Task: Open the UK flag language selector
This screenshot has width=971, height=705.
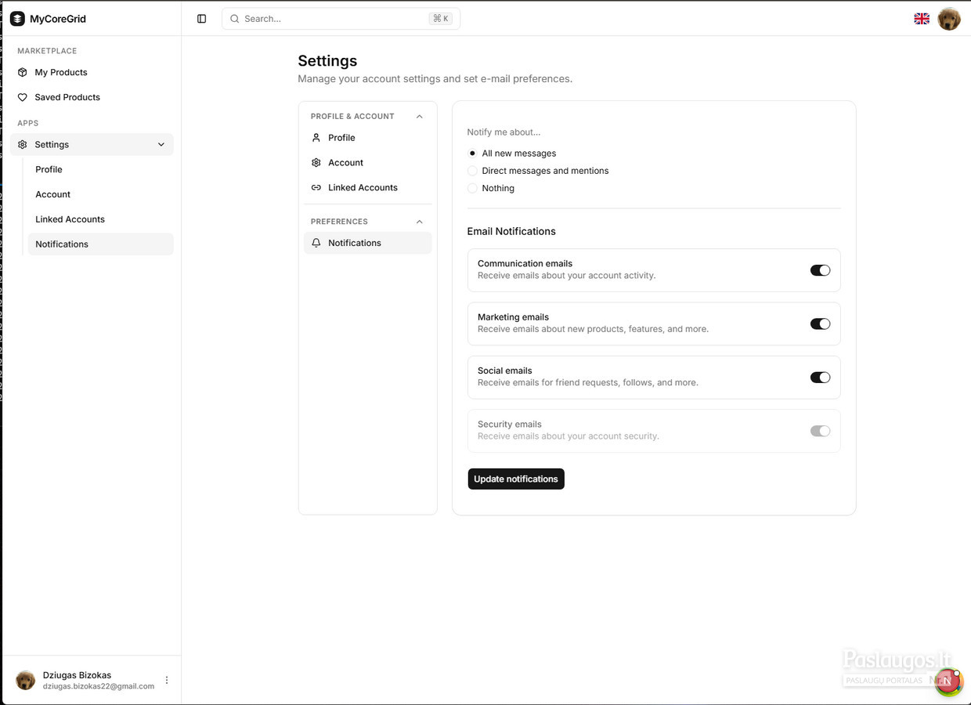Action: (x=922, y=19)
